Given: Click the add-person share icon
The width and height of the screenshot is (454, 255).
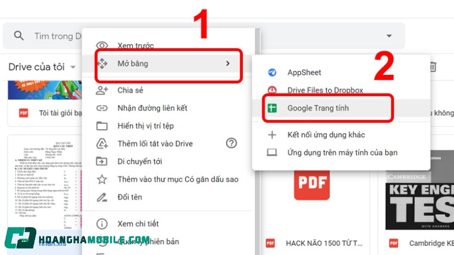Looking at the screenshot, I should click(102, 90).
